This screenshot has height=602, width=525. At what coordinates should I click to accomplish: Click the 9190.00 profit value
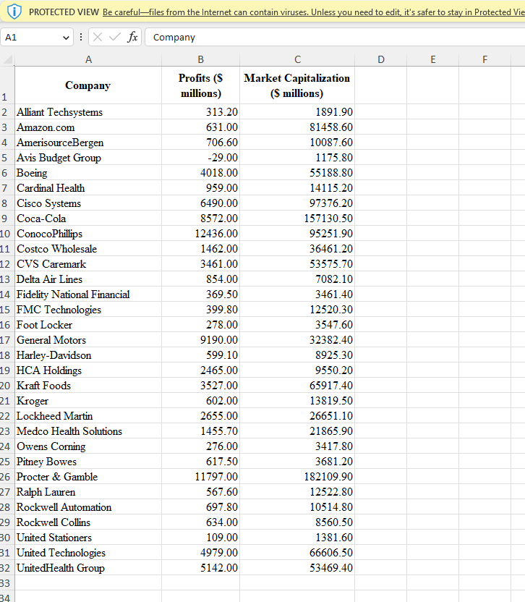click(x=201, y=340)
